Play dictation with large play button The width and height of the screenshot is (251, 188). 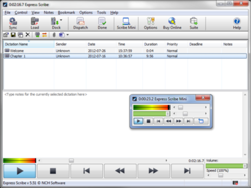20,171
